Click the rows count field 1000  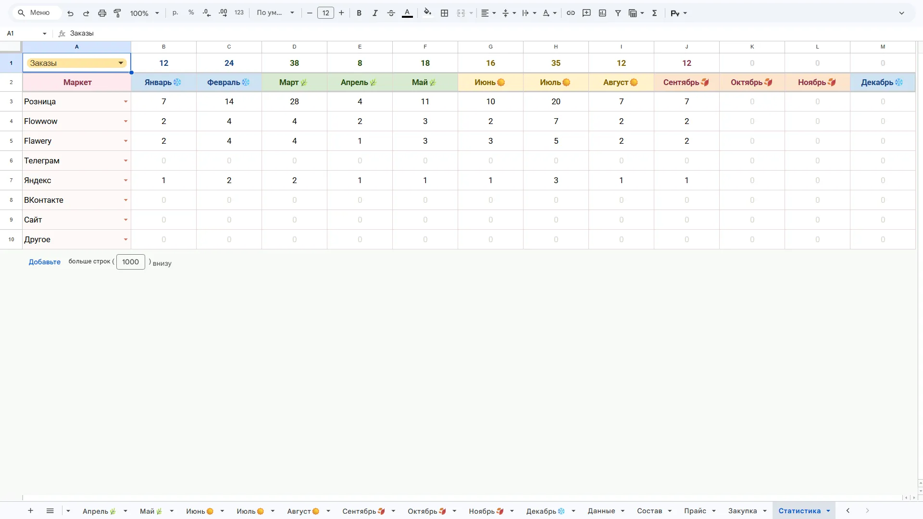point(130,262)
